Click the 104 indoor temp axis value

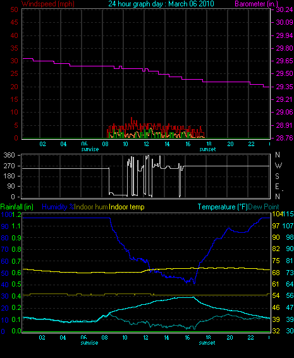point(277,214)
